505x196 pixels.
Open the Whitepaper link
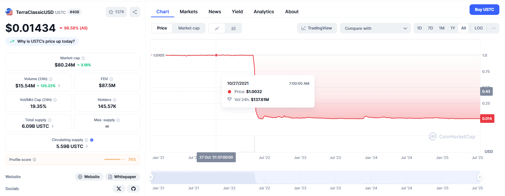[x=122, y=177]
